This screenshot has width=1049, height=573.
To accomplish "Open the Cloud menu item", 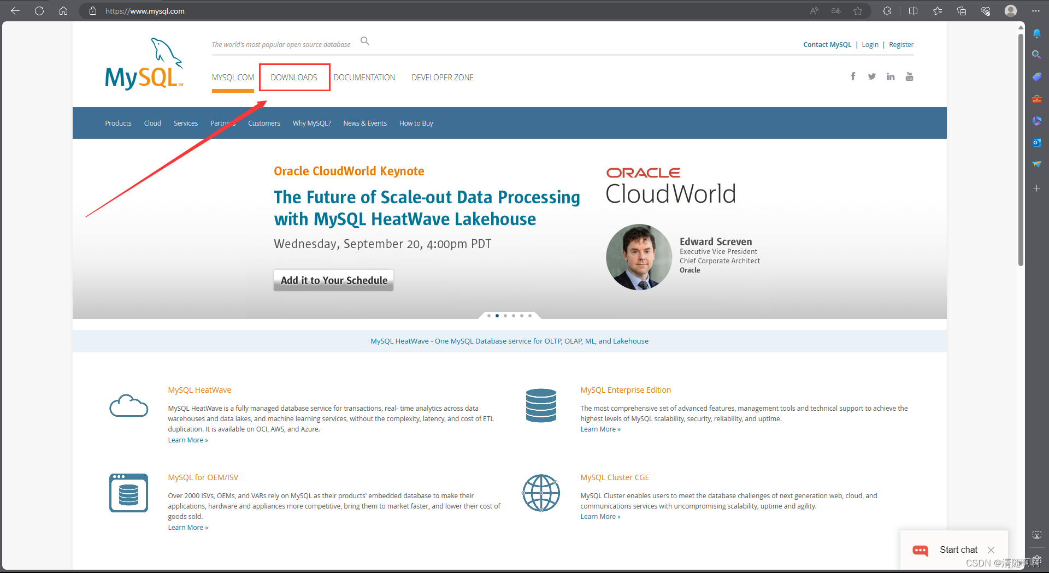I will 152,123.
